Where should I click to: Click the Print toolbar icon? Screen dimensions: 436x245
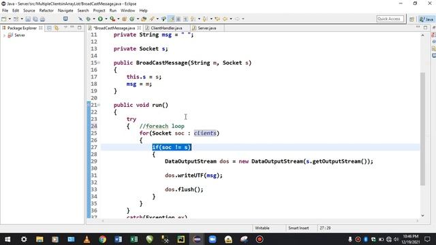click(x=42, y=19)
